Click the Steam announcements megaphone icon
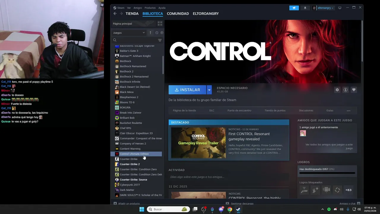The image size is (380, 214). tap(294, 8)
